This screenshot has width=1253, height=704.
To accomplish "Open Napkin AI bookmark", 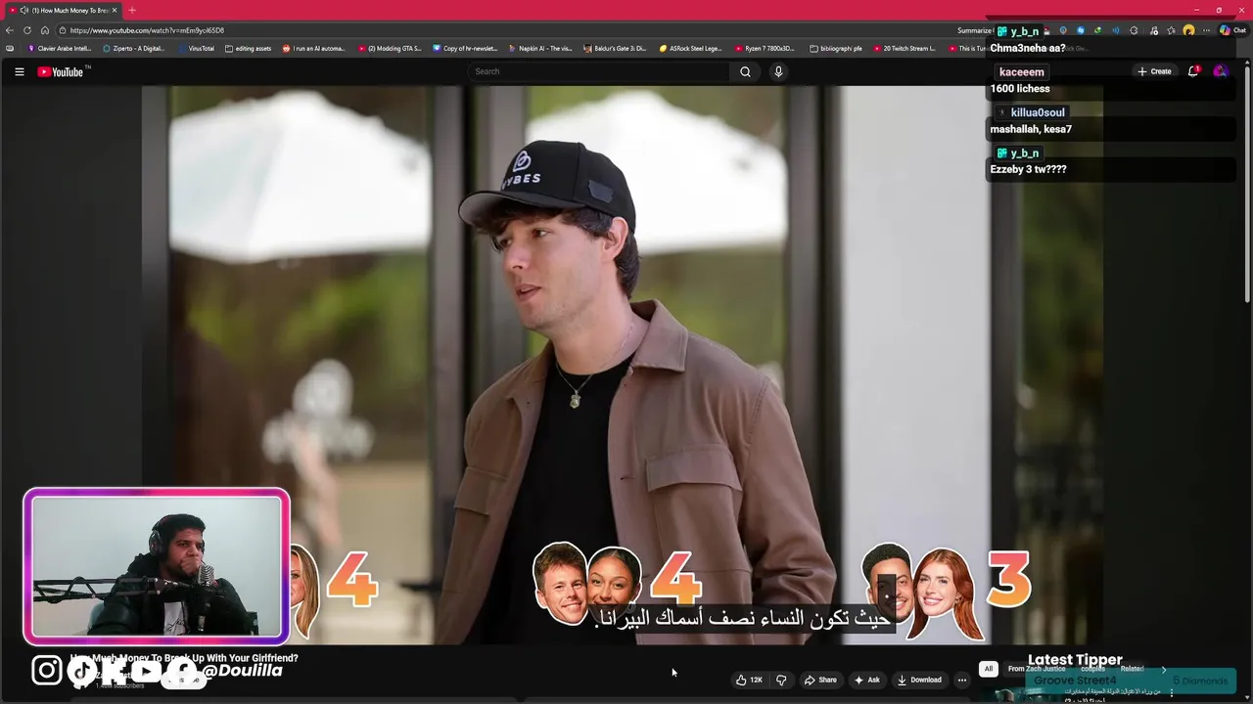I will pos(540,48).
